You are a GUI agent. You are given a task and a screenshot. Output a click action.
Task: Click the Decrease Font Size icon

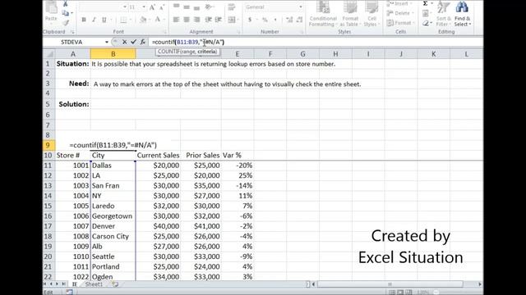[162, 7]
